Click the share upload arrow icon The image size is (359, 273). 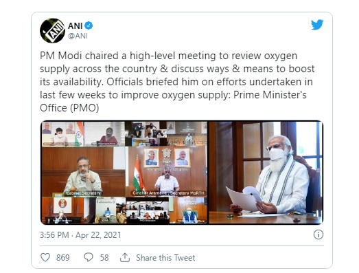[125, 257]
